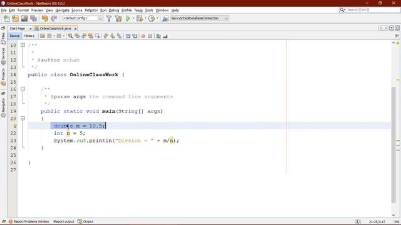
Task: Open the Output window in status bar
Action: pyautogui.click(x=86, y=221)
